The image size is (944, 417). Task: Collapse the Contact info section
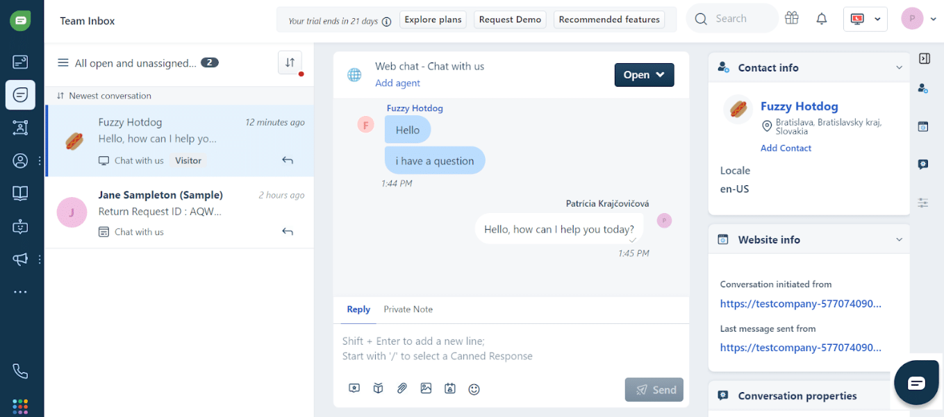pyautogui.click(x=899, y=68)
